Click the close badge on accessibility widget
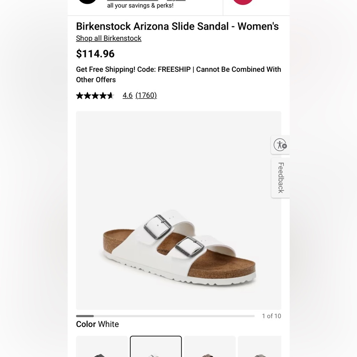The width and height of the screenshot is (357, 357). point(284,146)
